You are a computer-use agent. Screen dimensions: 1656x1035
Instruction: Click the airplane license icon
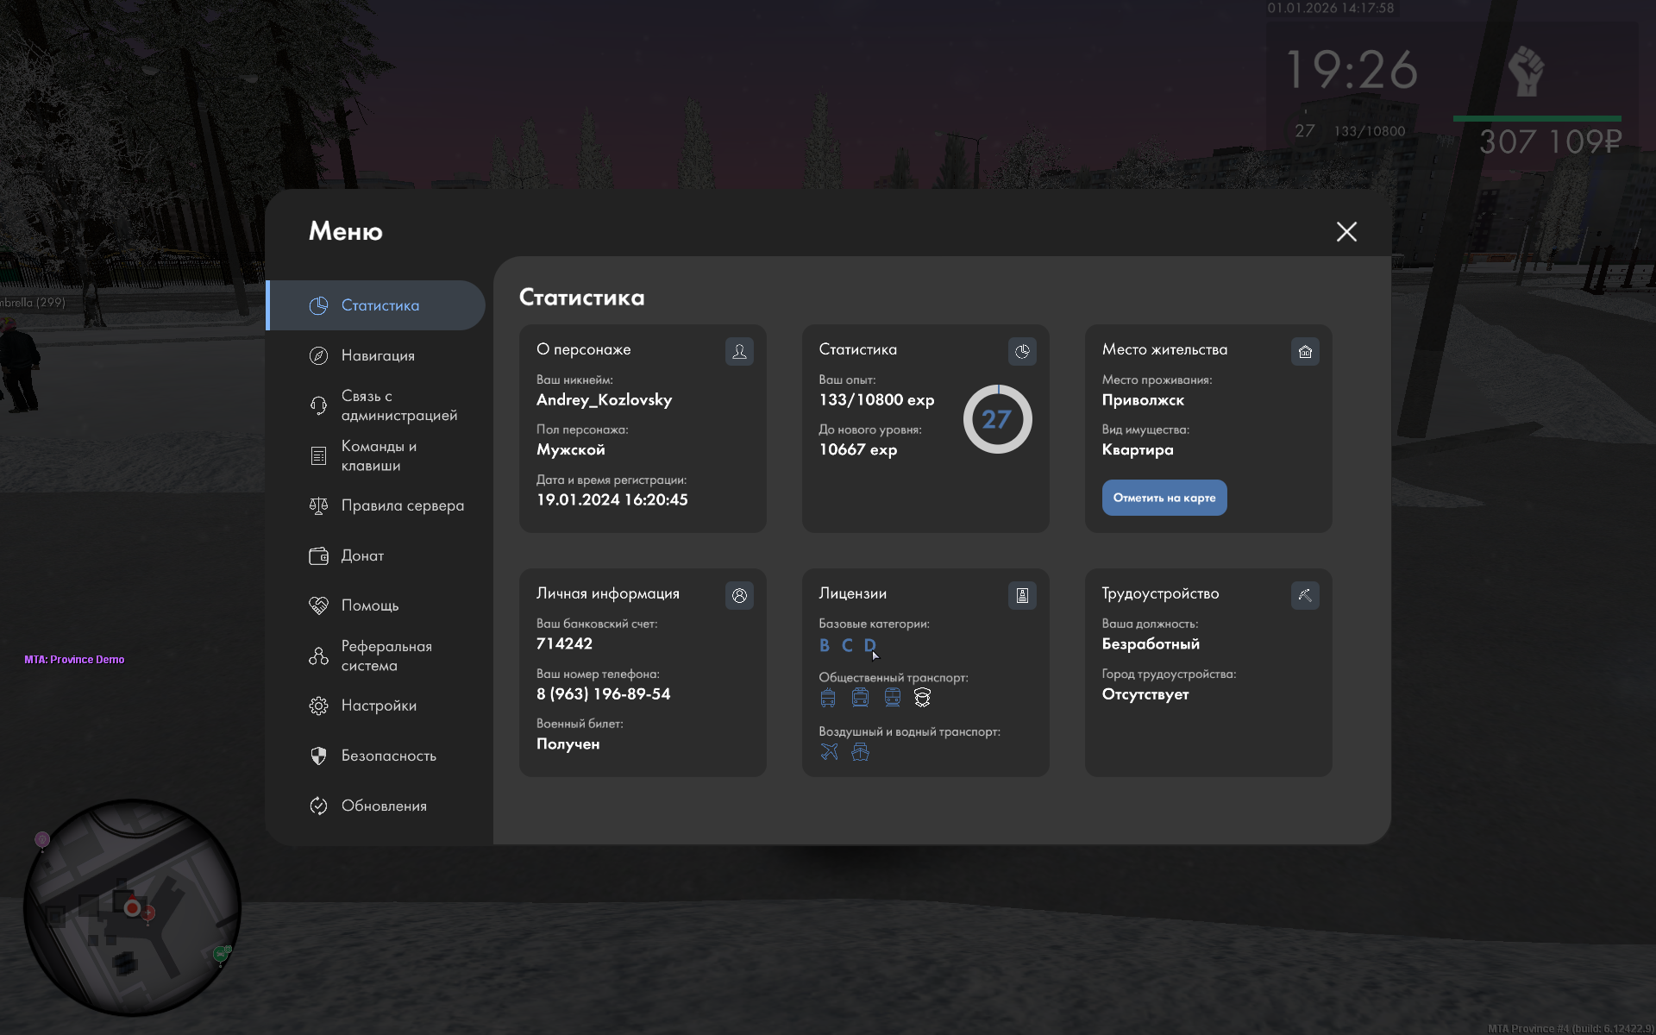(x=829, y=751)
